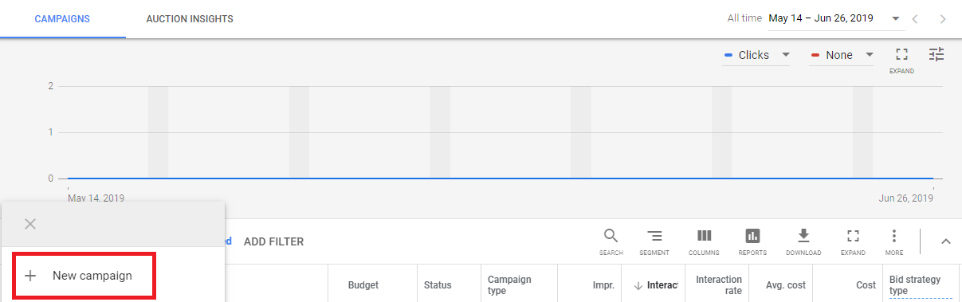Create a New campaign

[x=84, y=276]
